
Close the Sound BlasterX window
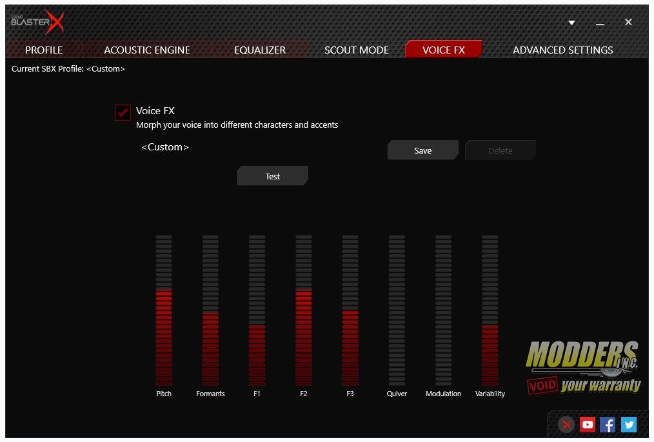[628, 22]
